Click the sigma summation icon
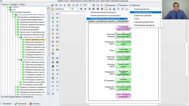The image size is (189, 106). point(102,5)
